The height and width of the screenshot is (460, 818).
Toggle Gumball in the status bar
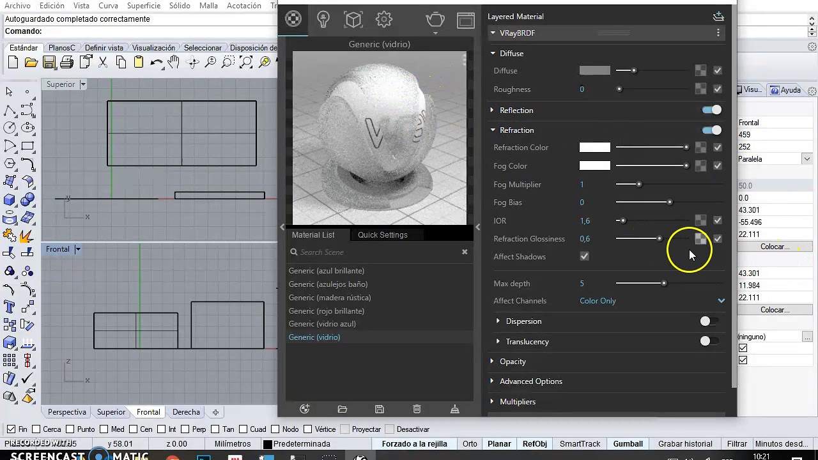628,444
